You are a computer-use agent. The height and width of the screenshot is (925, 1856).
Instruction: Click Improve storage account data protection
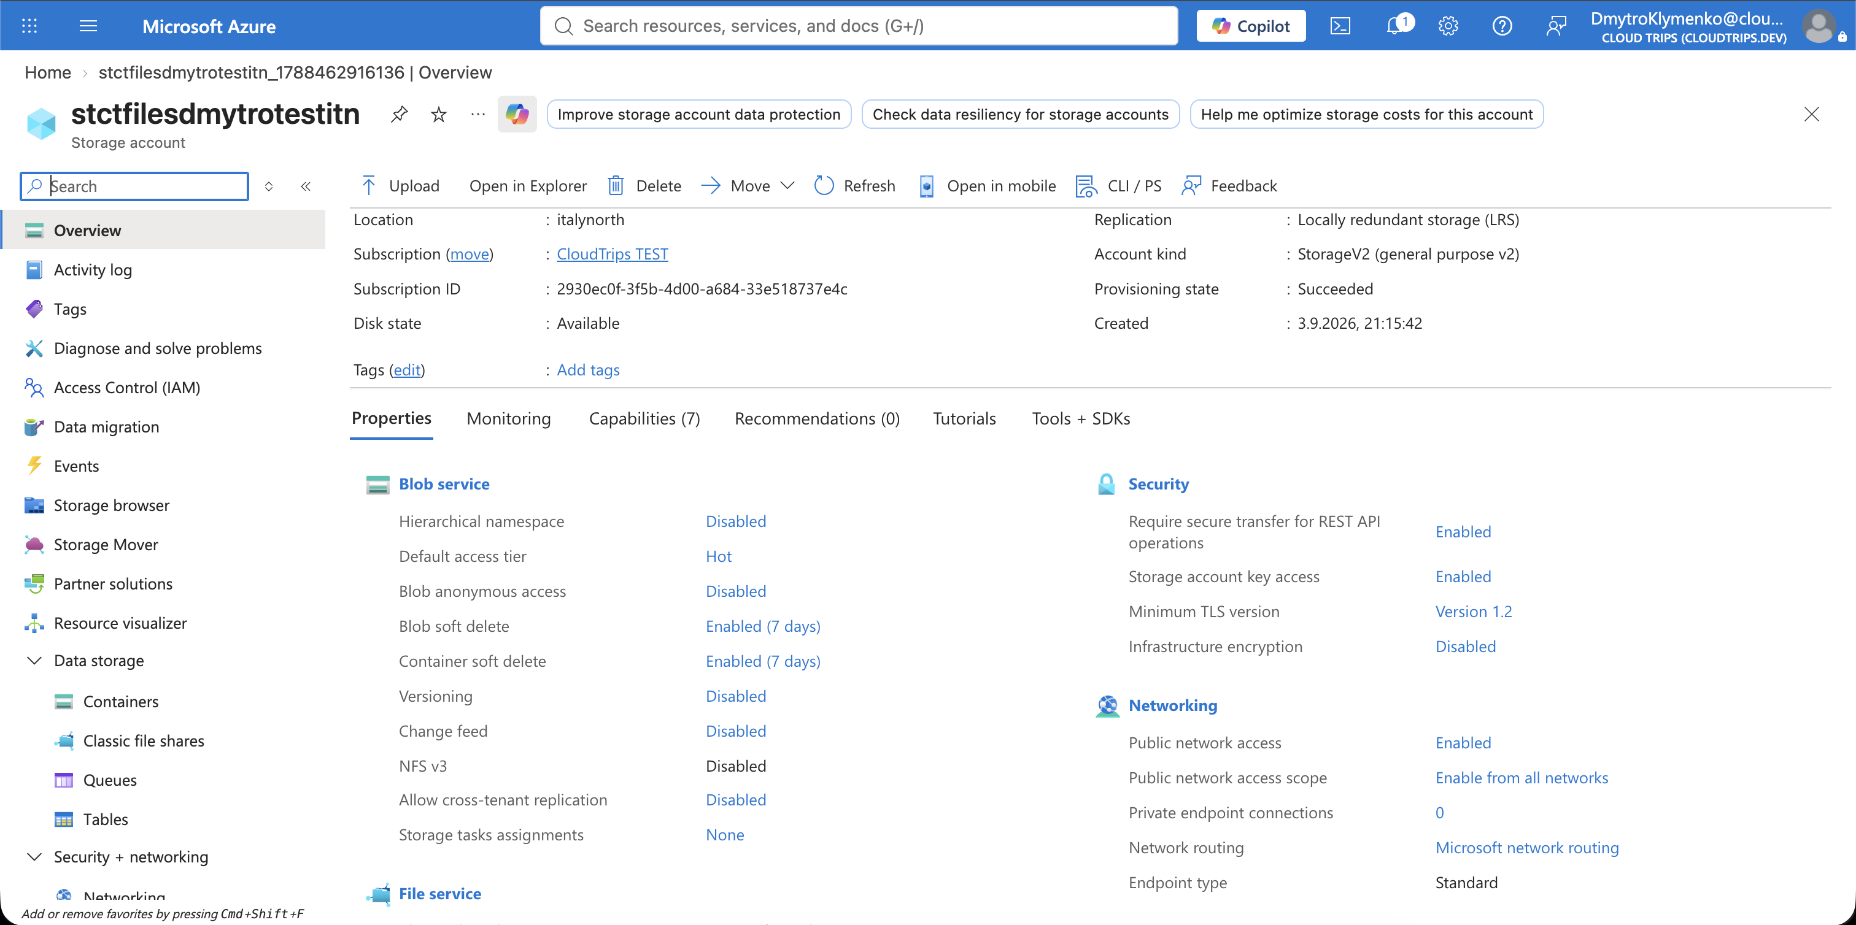tap(699, 113)
